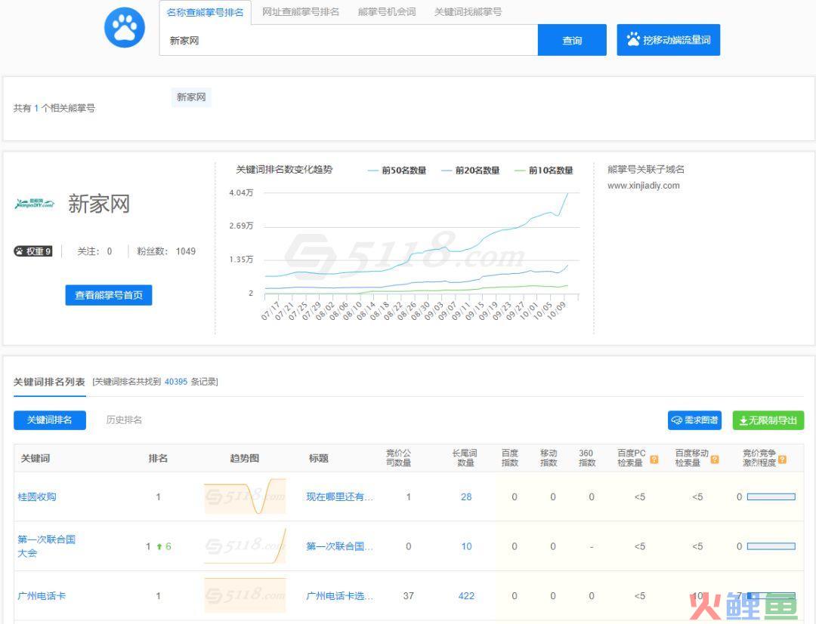Open the title link 广州电话卡选…

pyautogui.click(x=339, y=596)
